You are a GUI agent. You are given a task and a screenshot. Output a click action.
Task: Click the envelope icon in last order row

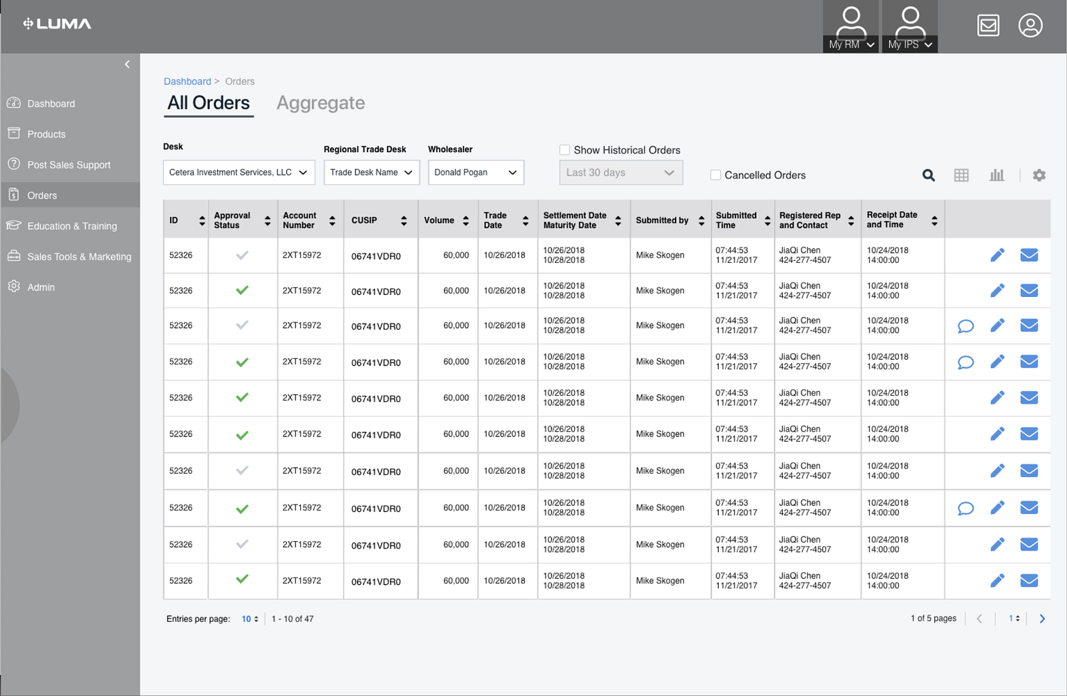pos(1029,581)
